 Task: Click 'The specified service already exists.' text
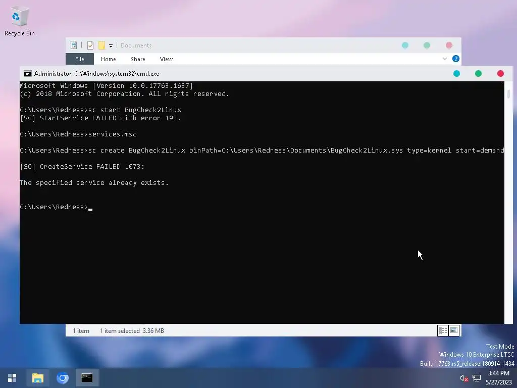94,183
